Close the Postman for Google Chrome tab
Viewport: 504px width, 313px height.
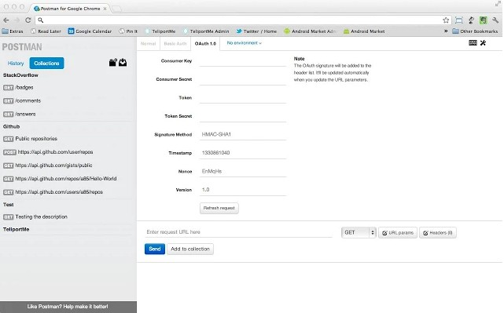pyautogui.click(x=105, y=9)
